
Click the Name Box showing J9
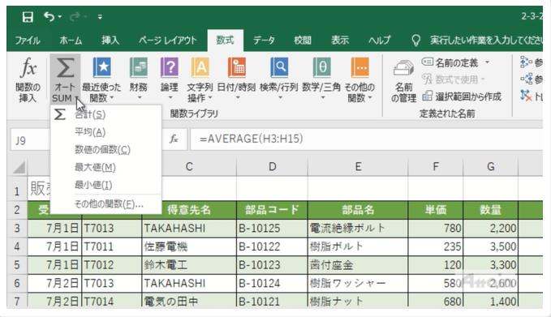point(30,140)
